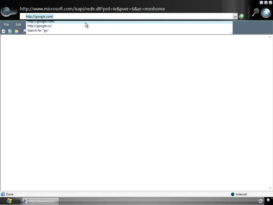Open the File menu
Image resolution: width=273 pixels, height=205 pixels.
click(6, 24)
